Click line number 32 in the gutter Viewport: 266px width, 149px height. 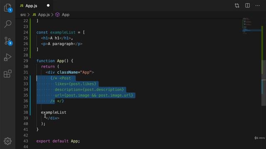pyautogui.click(x=26, y=78)
